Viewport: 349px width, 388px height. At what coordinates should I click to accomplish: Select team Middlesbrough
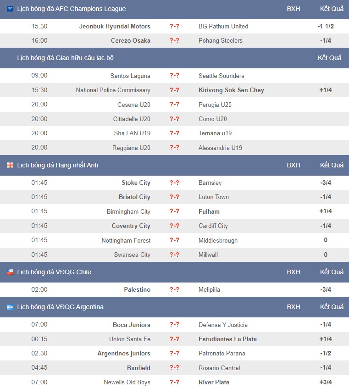point(218,240)
